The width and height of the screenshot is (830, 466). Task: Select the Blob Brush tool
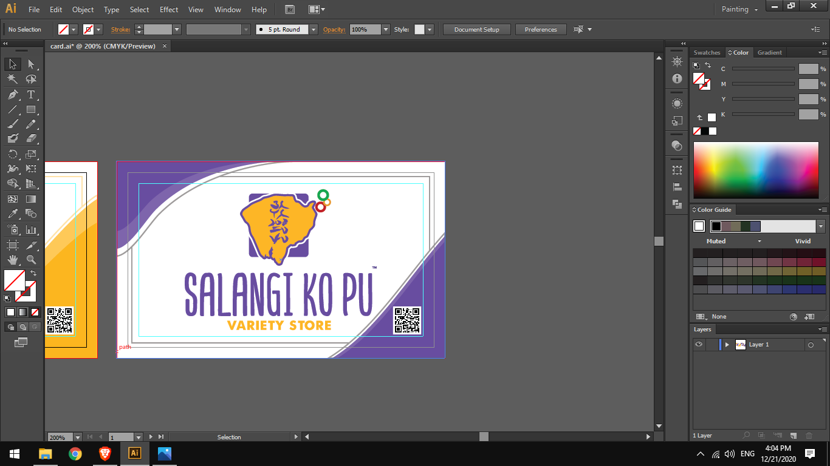click(x=12, y=139)
